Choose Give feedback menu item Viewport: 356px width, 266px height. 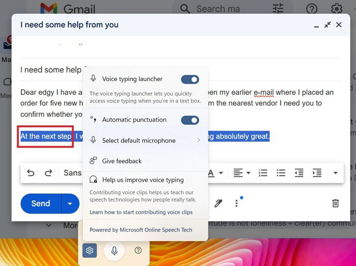click(145, 161)
